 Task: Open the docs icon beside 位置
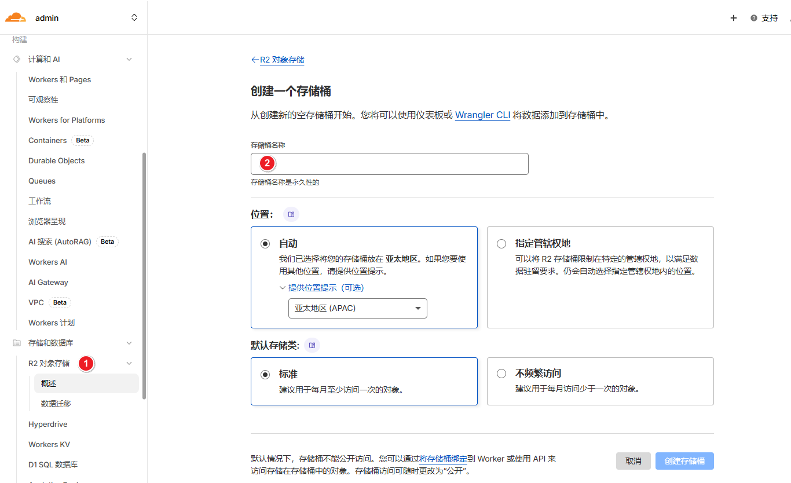pos(291,214)
